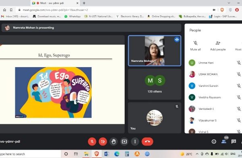Click the grey shield extension icon
The image size is (242, 158).
pyautogui.click(x=230, y=10)
